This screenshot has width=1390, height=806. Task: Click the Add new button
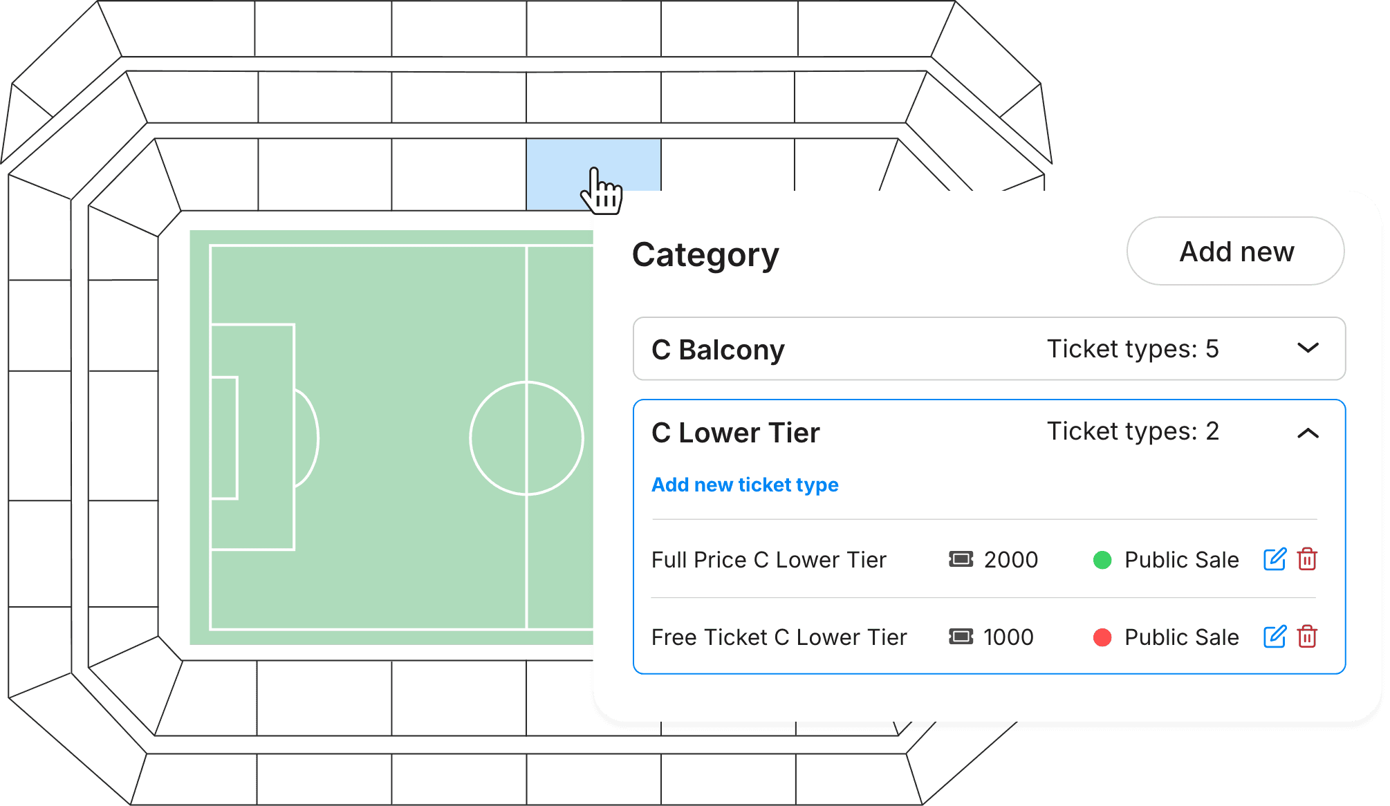point(1236,252)
